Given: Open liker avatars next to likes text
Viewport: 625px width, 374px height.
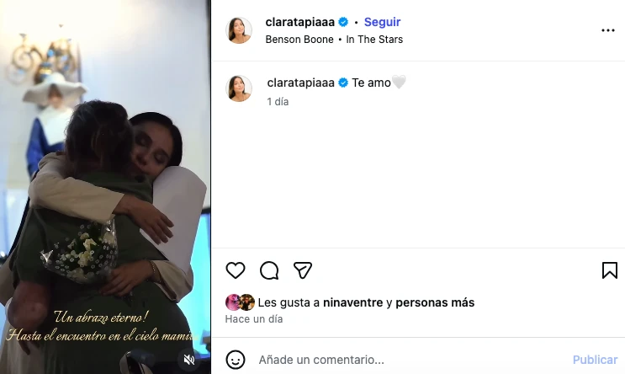Looking at the screenshot, I should click(x=240, y=302).
